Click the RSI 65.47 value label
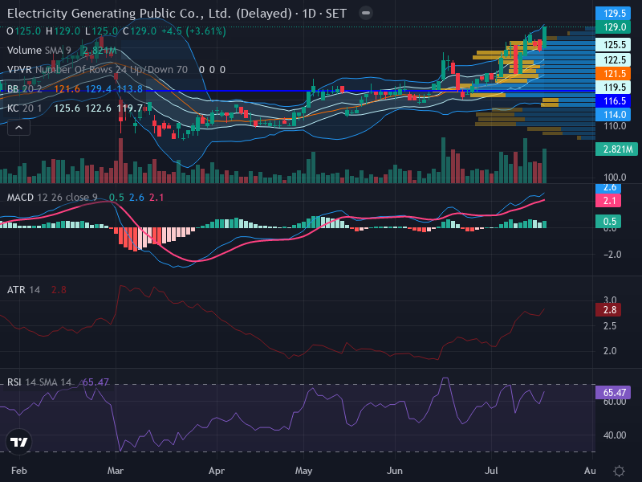 point(613,393)
